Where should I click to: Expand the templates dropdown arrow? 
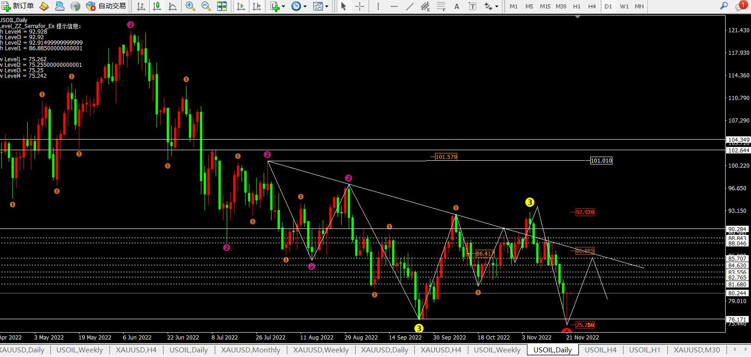click(x=327, y=6)
